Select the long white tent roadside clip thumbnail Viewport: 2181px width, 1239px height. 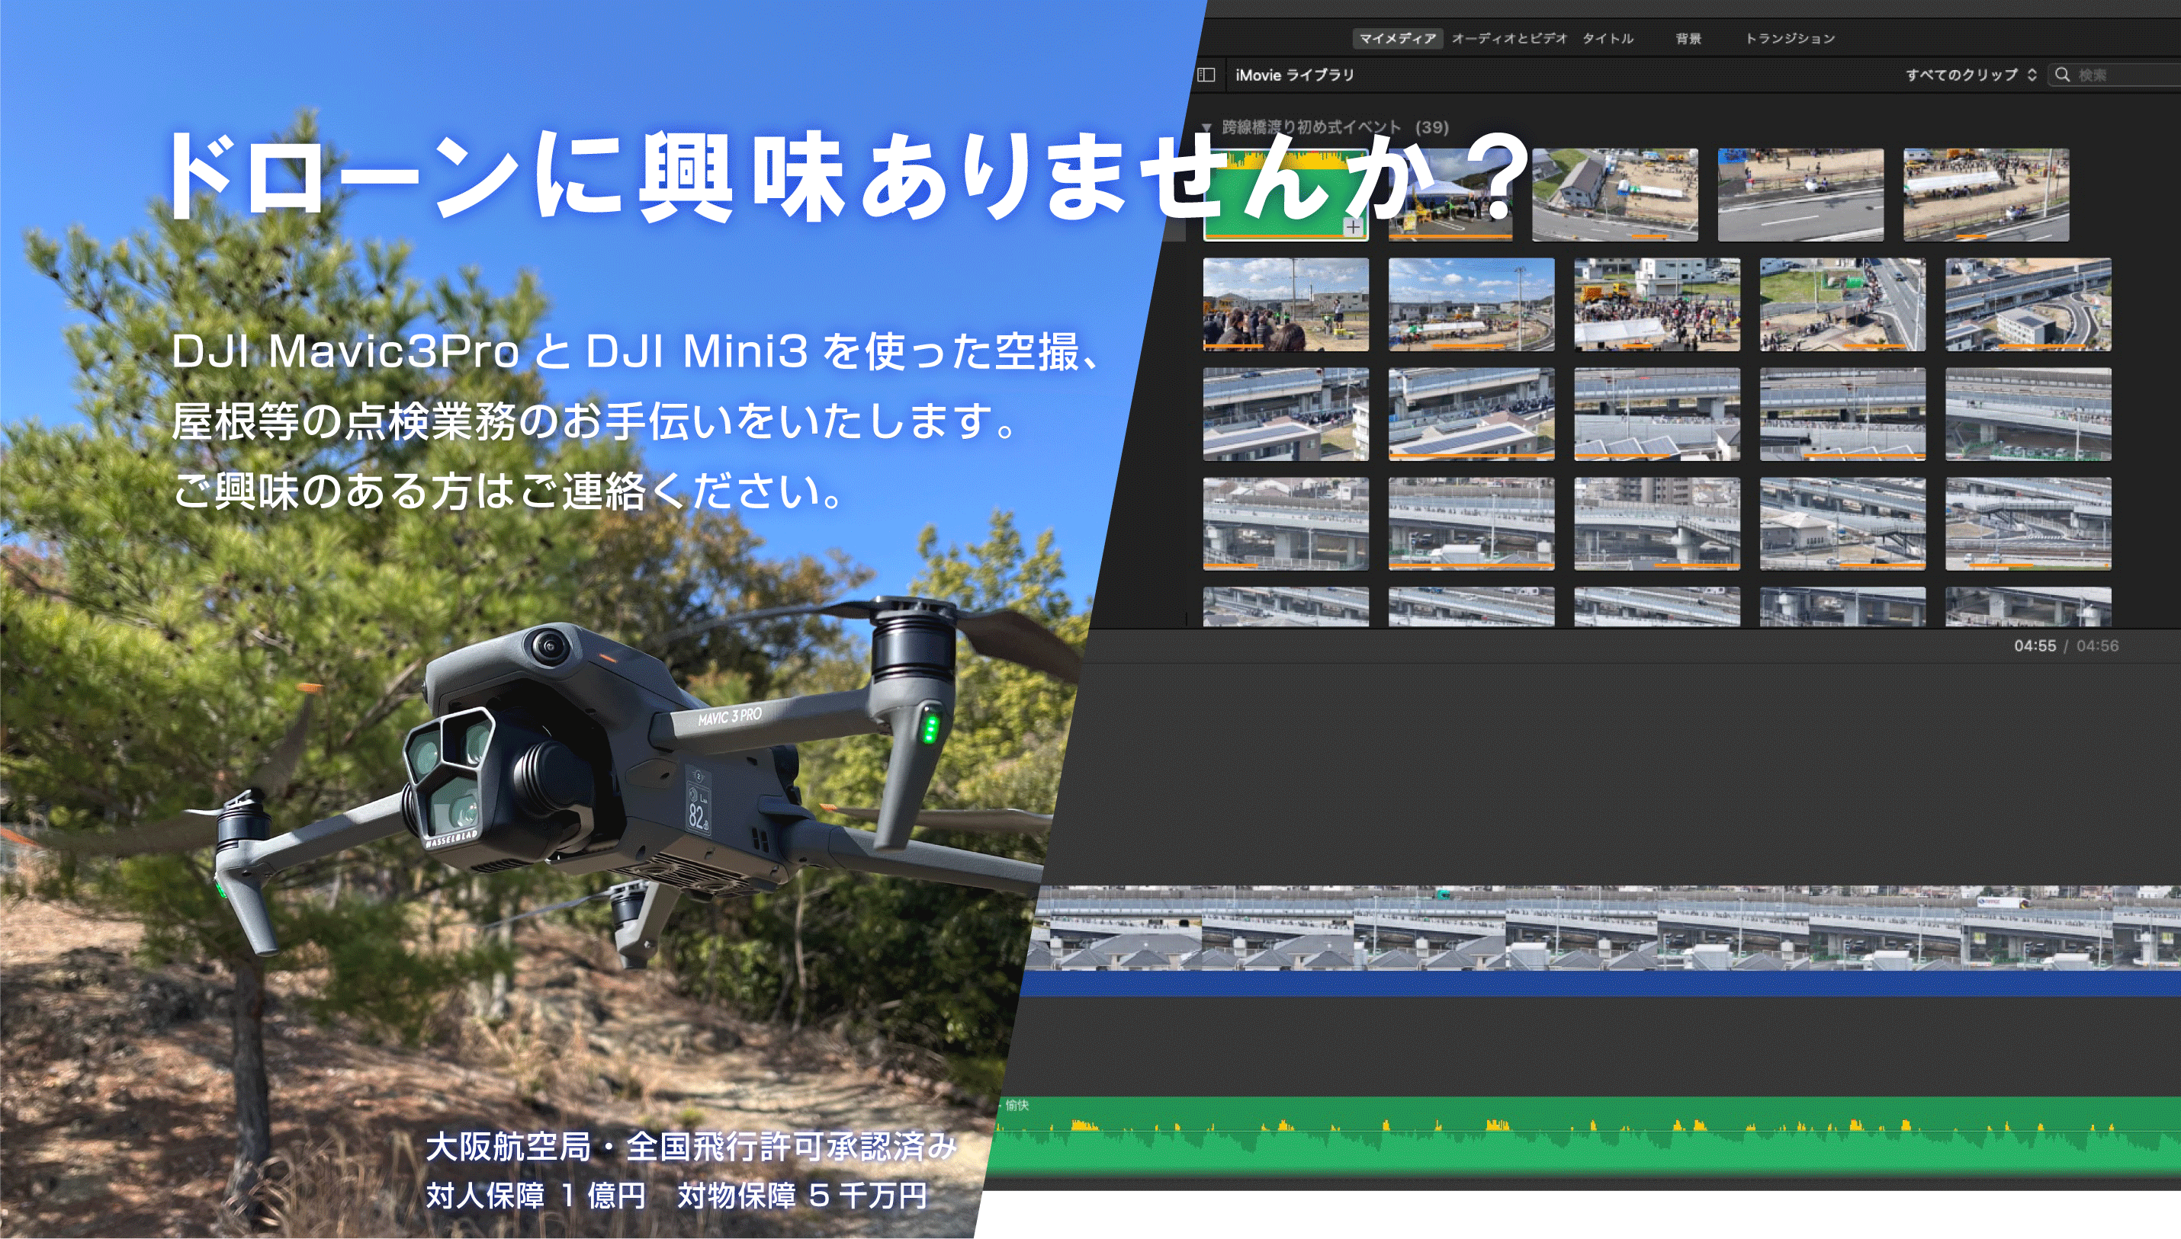coord(1985,195)
